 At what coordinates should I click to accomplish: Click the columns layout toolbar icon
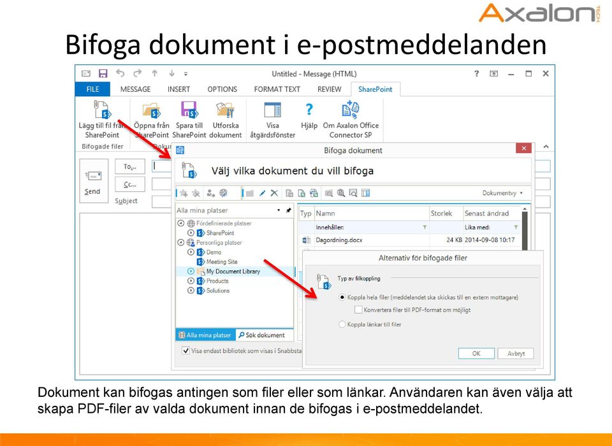[x=366, y=193]
